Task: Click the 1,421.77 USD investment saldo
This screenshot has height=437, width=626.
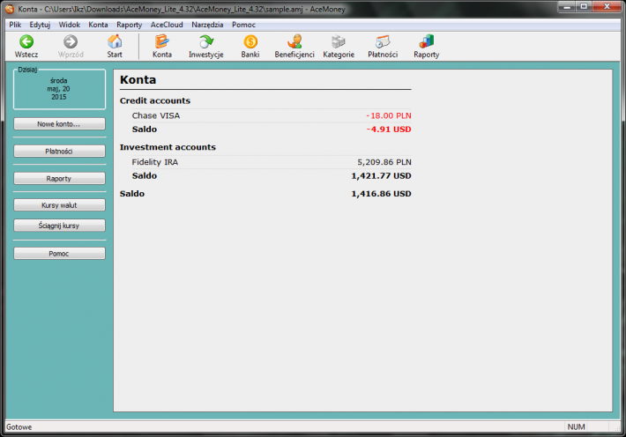Action: click(x=381, y=175)
